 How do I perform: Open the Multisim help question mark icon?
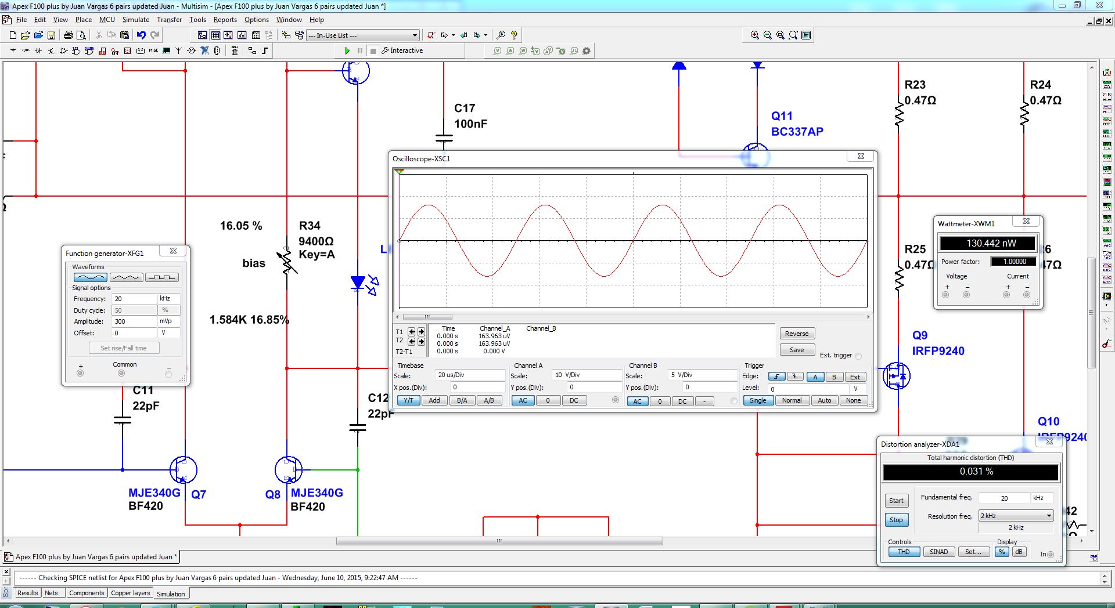[514, 35]
